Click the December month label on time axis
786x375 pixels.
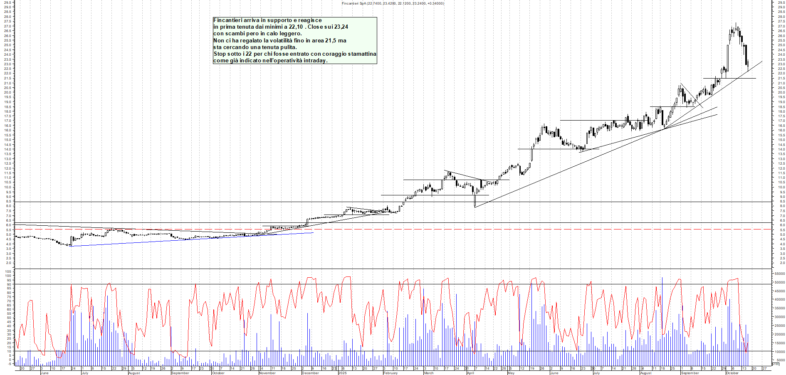tap(310, 373)
